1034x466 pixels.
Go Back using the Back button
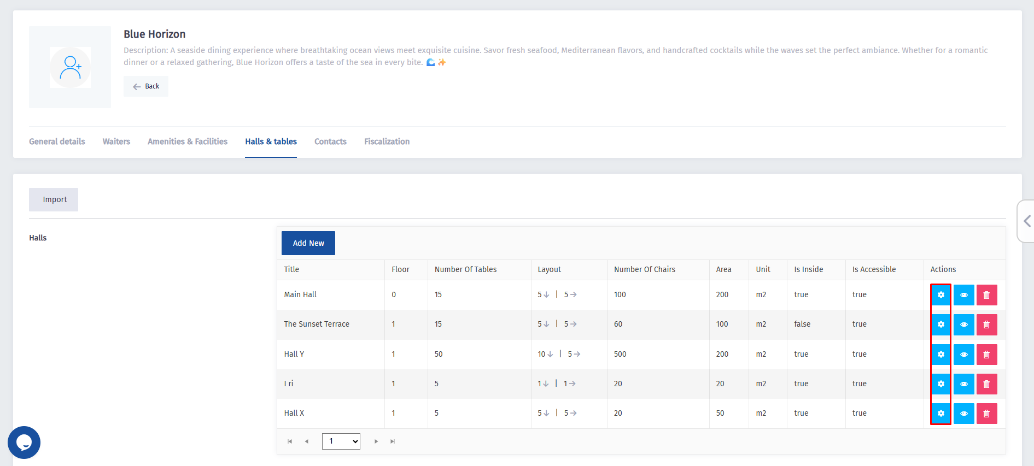tap(146, 86)
